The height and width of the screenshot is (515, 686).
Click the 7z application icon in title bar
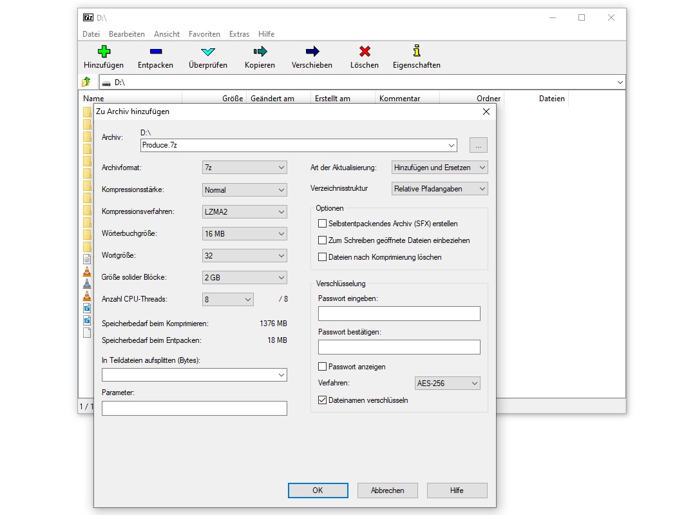[88, 17]
